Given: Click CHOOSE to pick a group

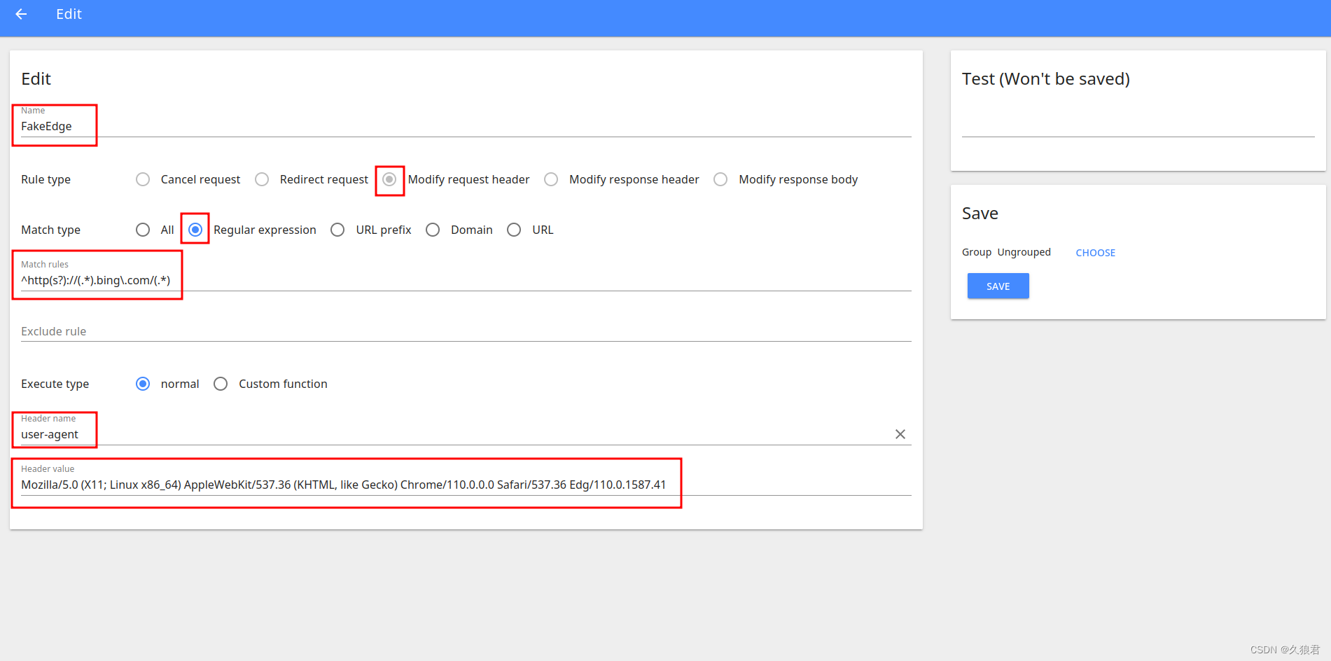Looking at the screenshot, I should pos(1096,253).
